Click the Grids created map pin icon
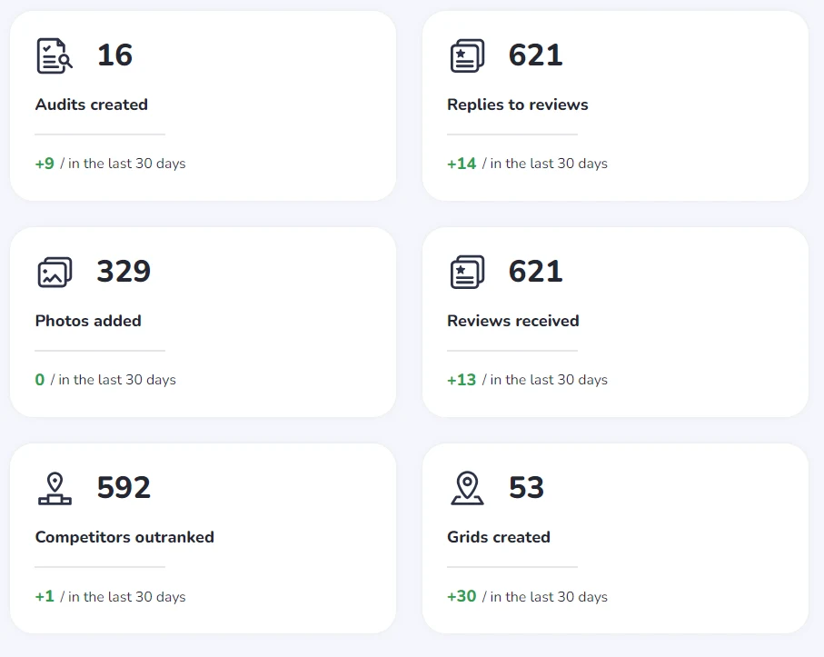 point(467,488)
